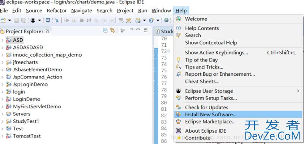Click the web browser globe icon
The height and width of the screenshot is (144, 304).
tap(166, 20)
